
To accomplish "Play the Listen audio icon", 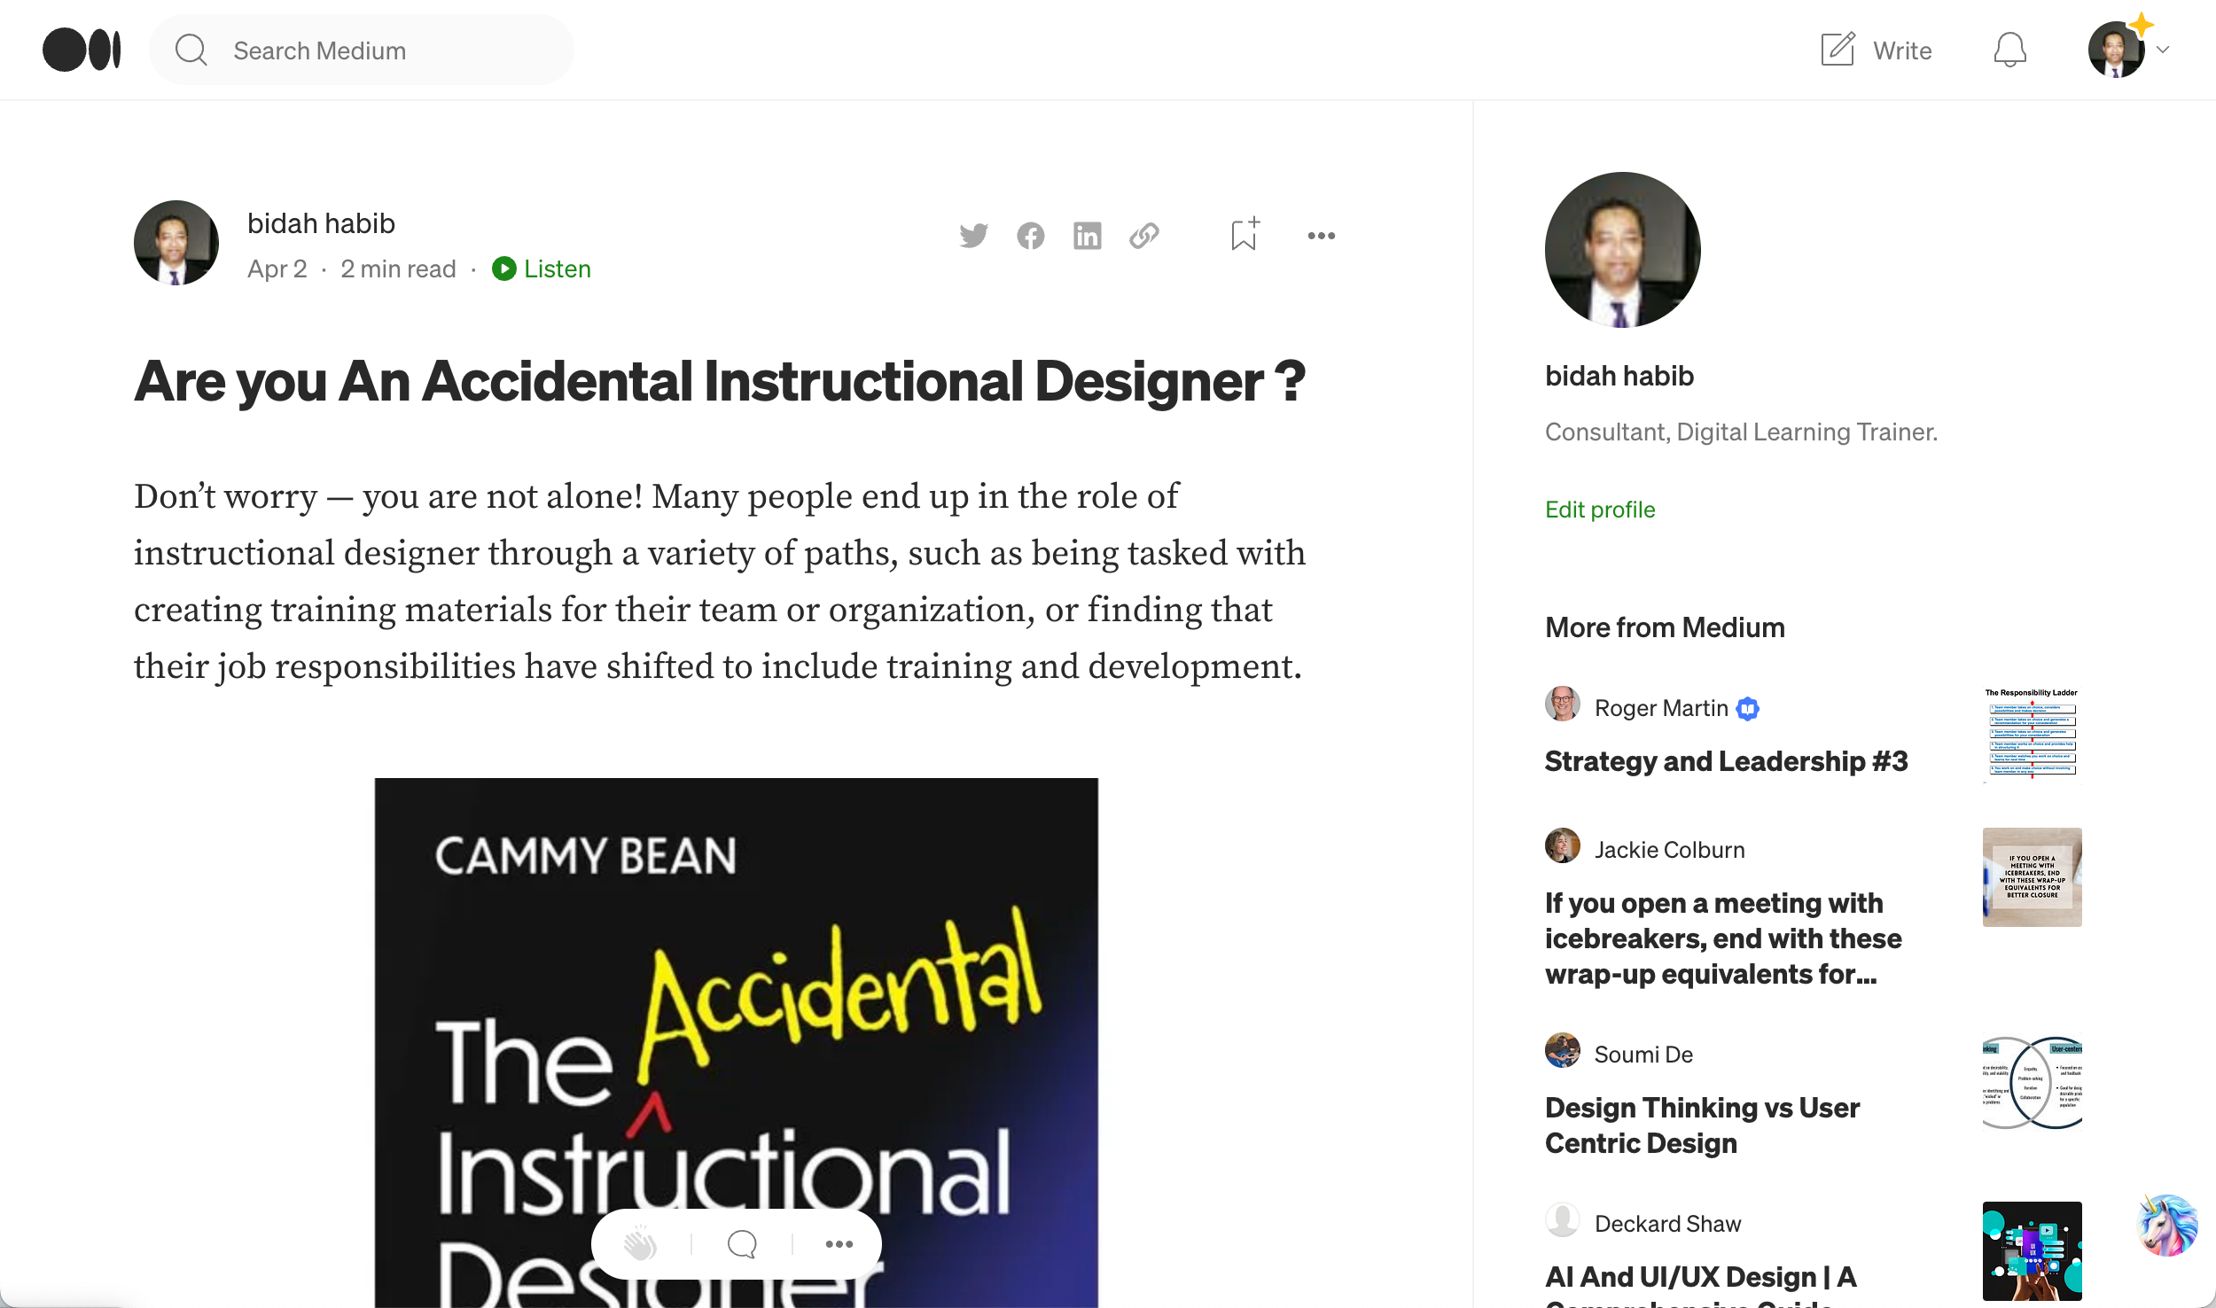I will click(504, 269).
